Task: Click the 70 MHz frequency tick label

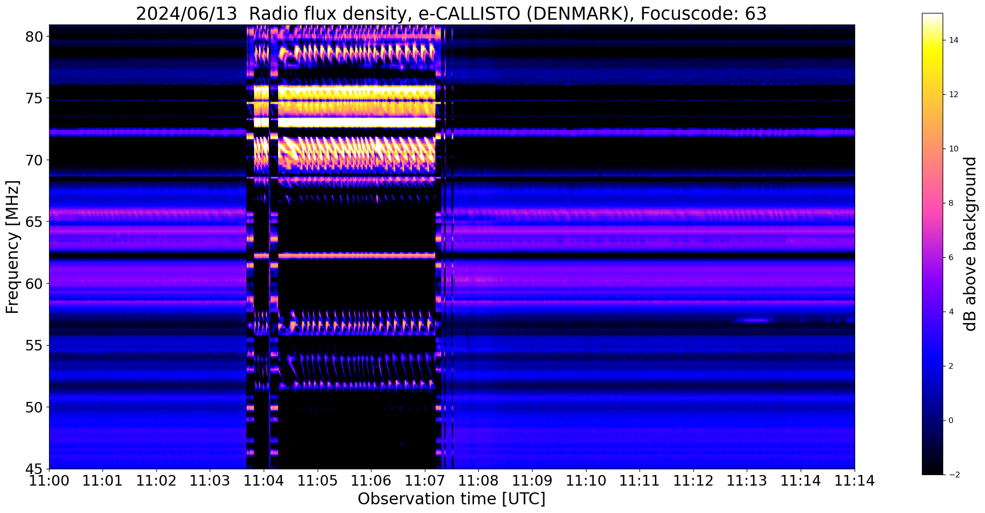Action: pyautogui.click(x=35, y=160)
